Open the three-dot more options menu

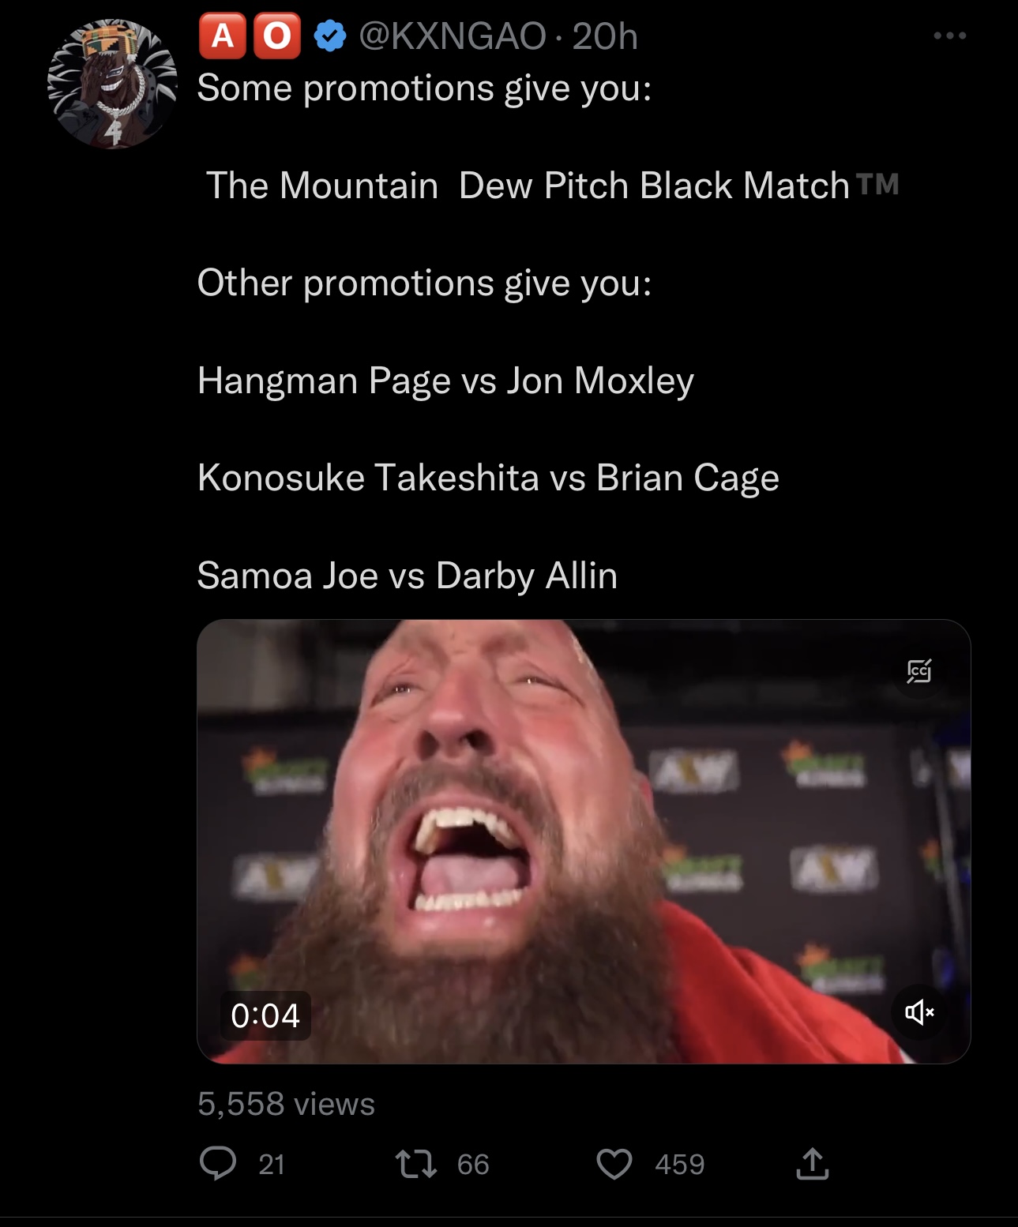coord(949,36)
